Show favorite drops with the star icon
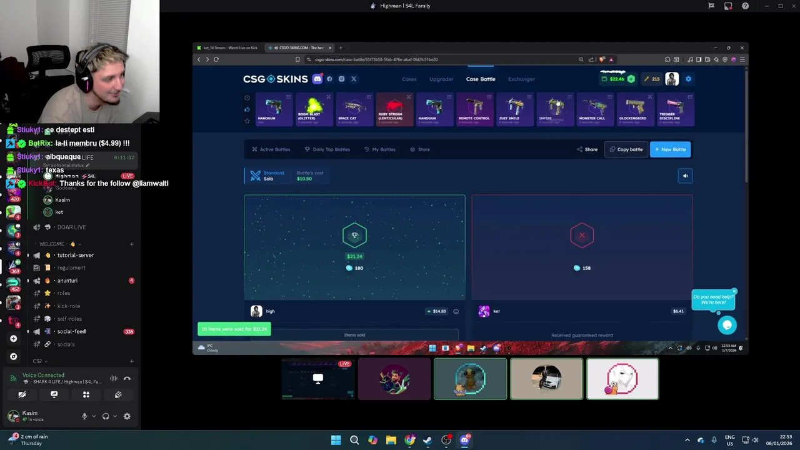800x450 pixels. click(x=247, y=121)
